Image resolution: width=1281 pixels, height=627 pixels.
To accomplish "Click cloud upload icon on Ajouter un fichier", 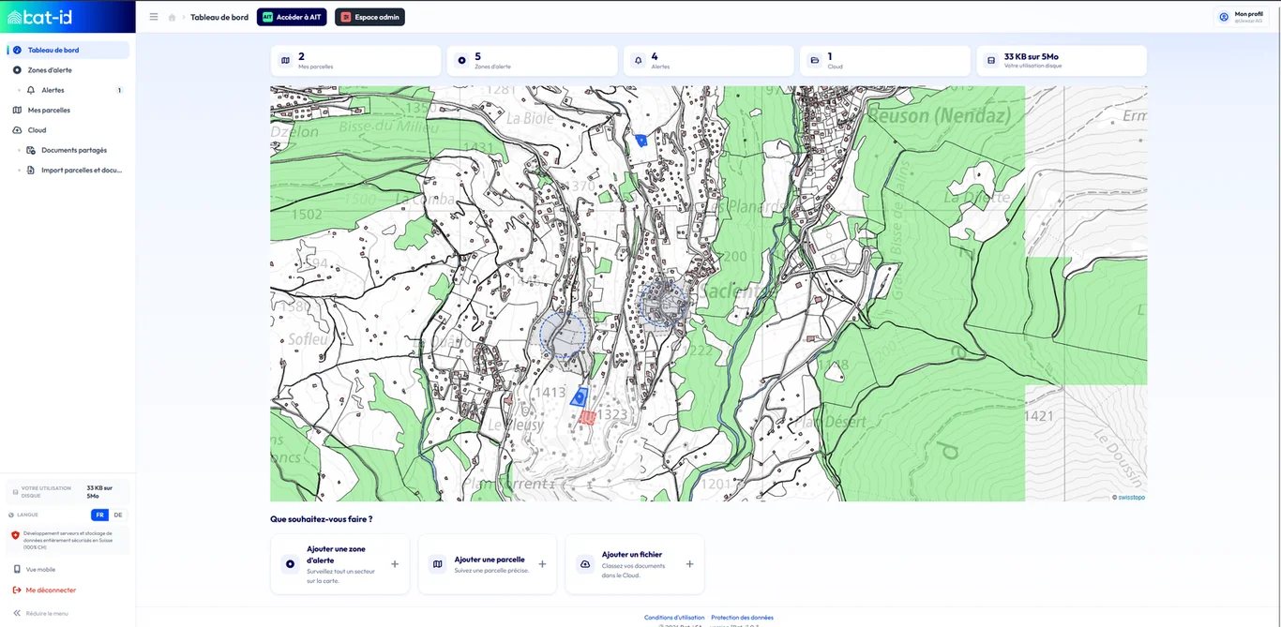I will tap(585, 564).
